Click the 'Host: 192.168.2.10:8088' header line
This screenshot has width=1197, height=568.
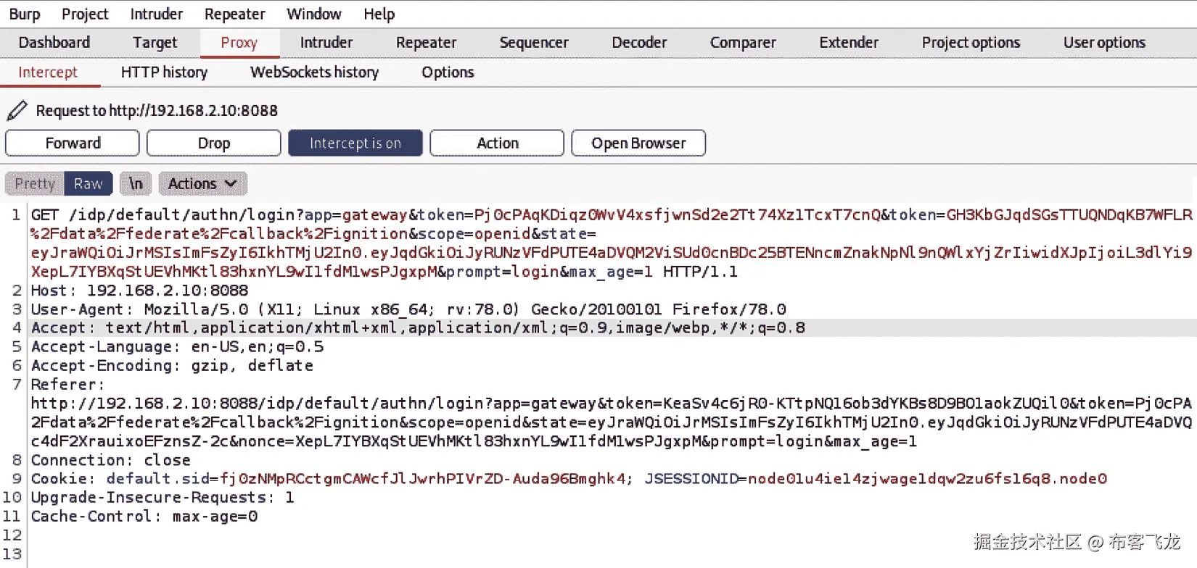click(x=139, y=291)
